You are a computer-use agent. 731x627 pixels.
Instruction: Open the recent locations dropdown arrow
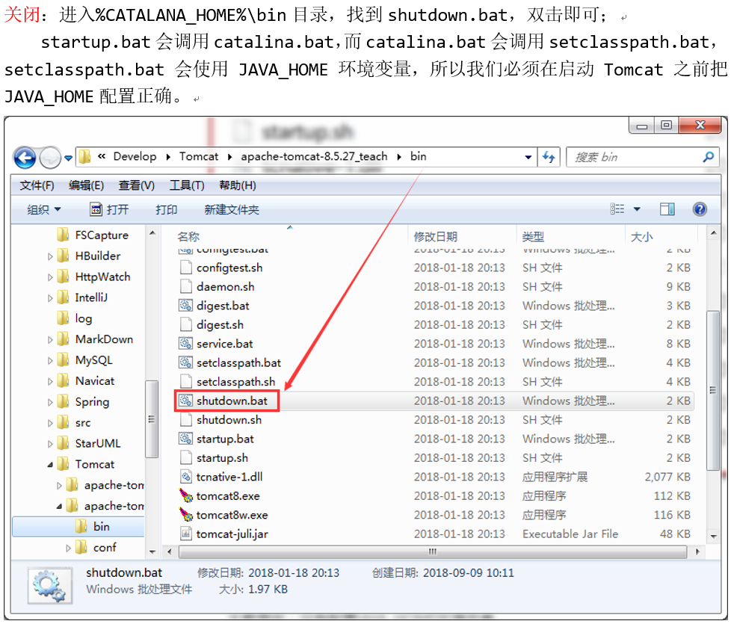(x=68, y=158)
